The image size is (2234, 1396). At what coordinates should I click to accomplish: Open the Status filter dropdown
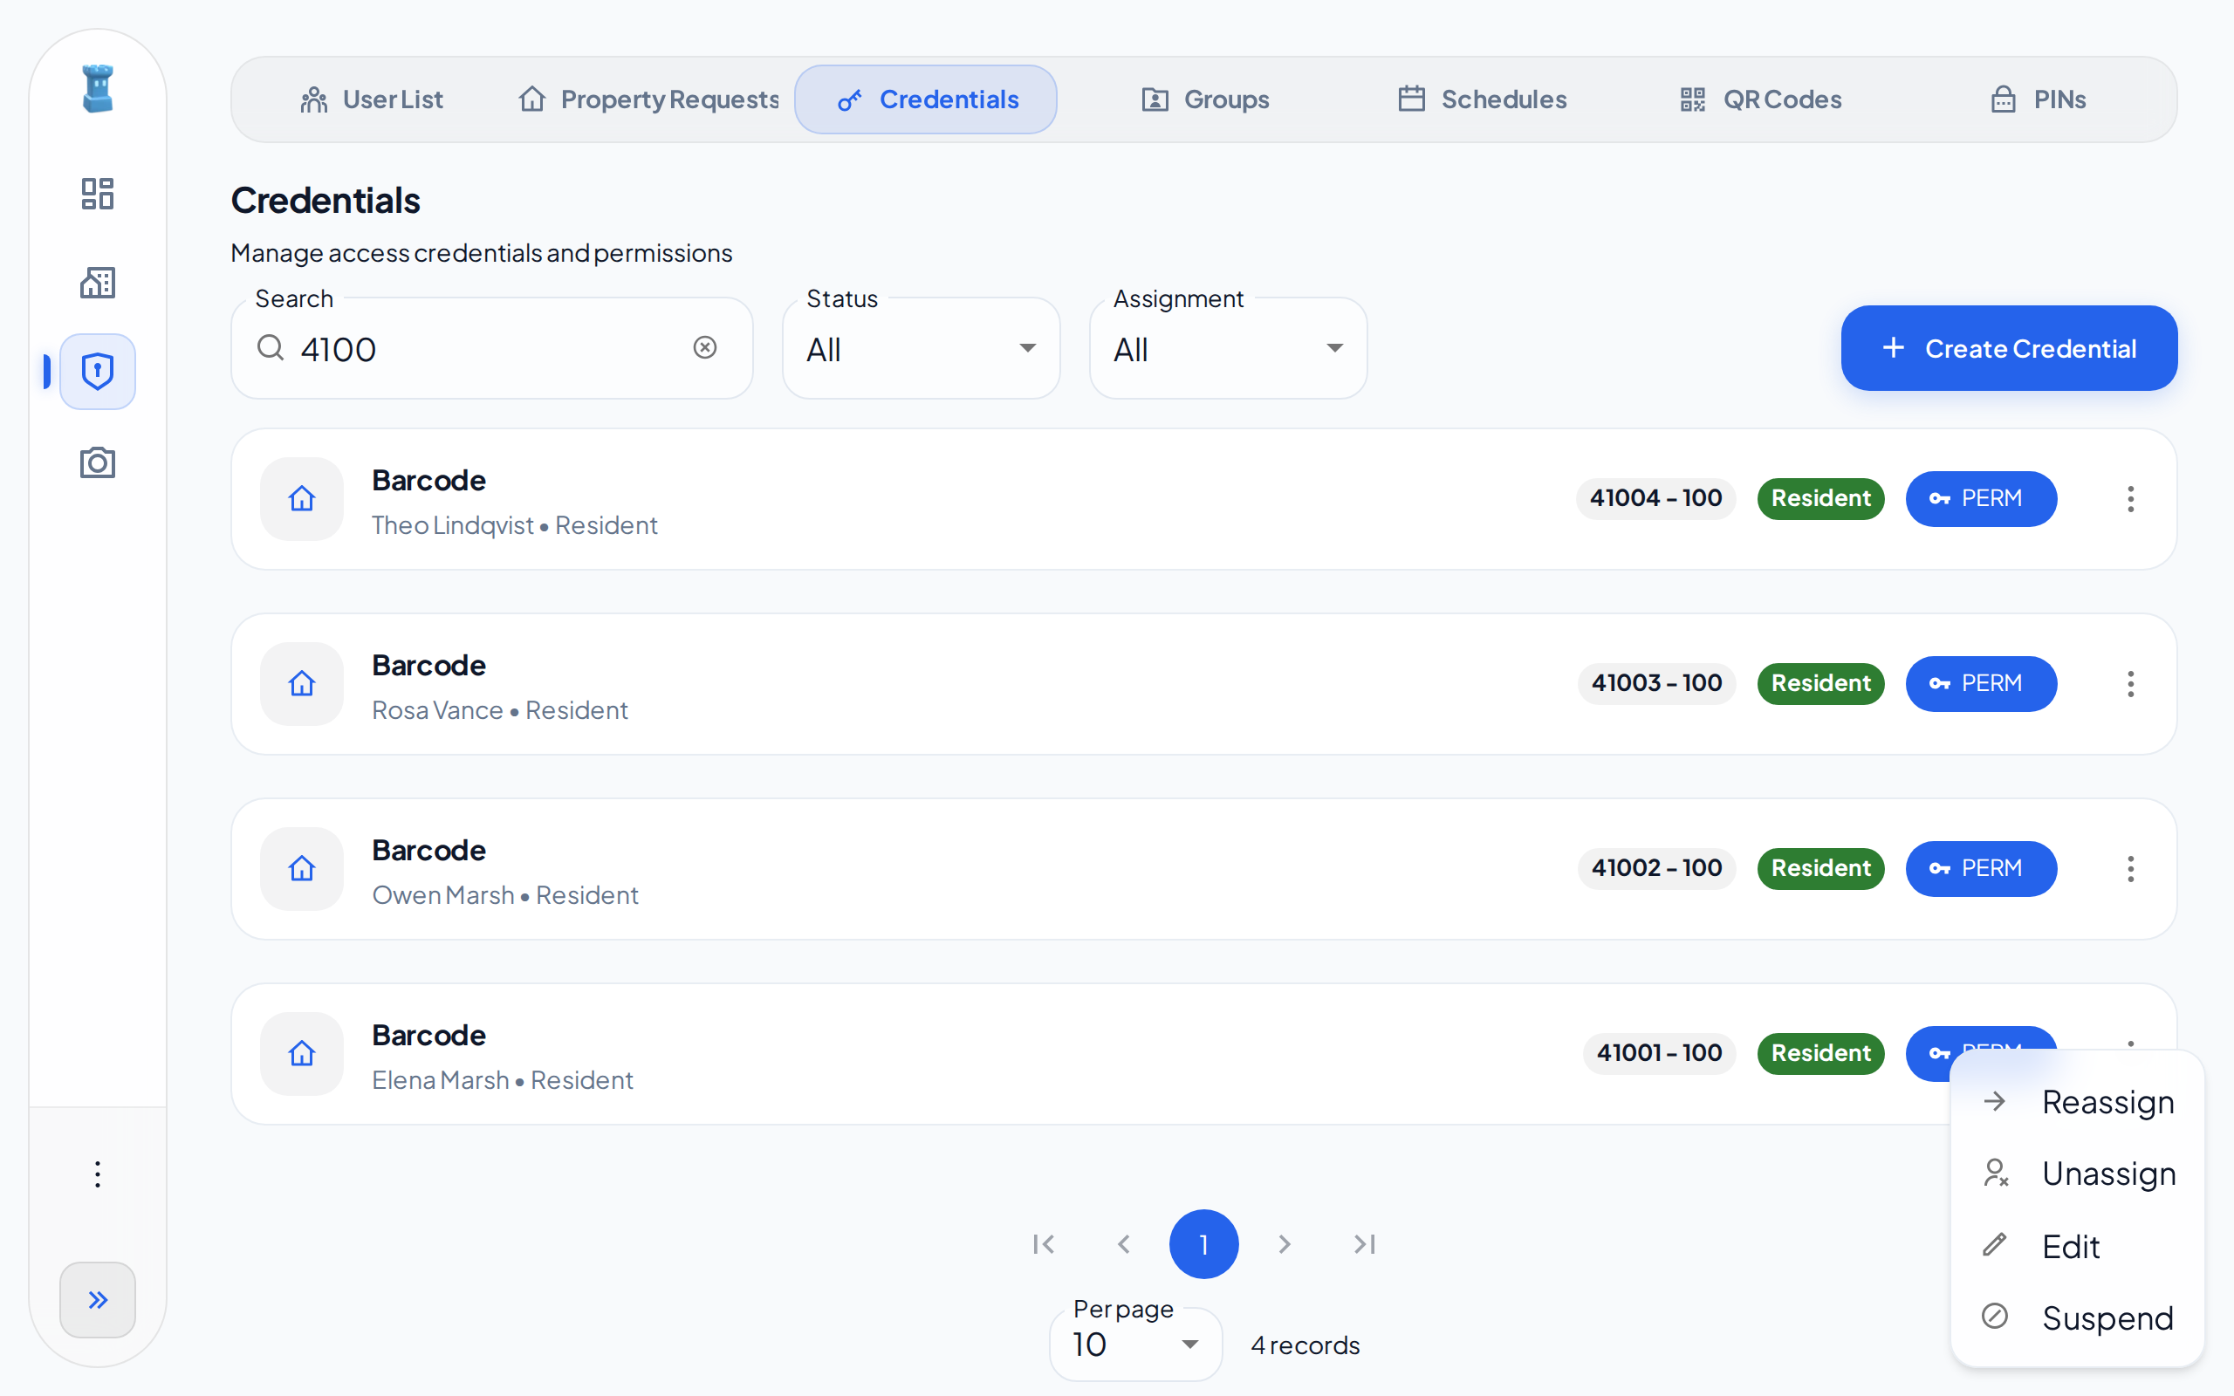coord(922,349)
